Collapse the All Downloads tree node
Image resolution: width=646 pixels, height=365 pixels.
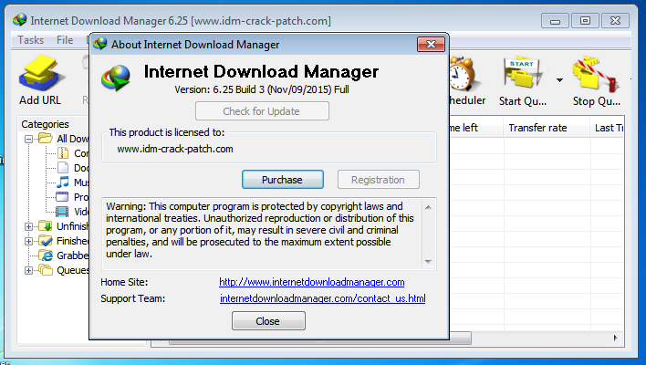click(28, 139)
